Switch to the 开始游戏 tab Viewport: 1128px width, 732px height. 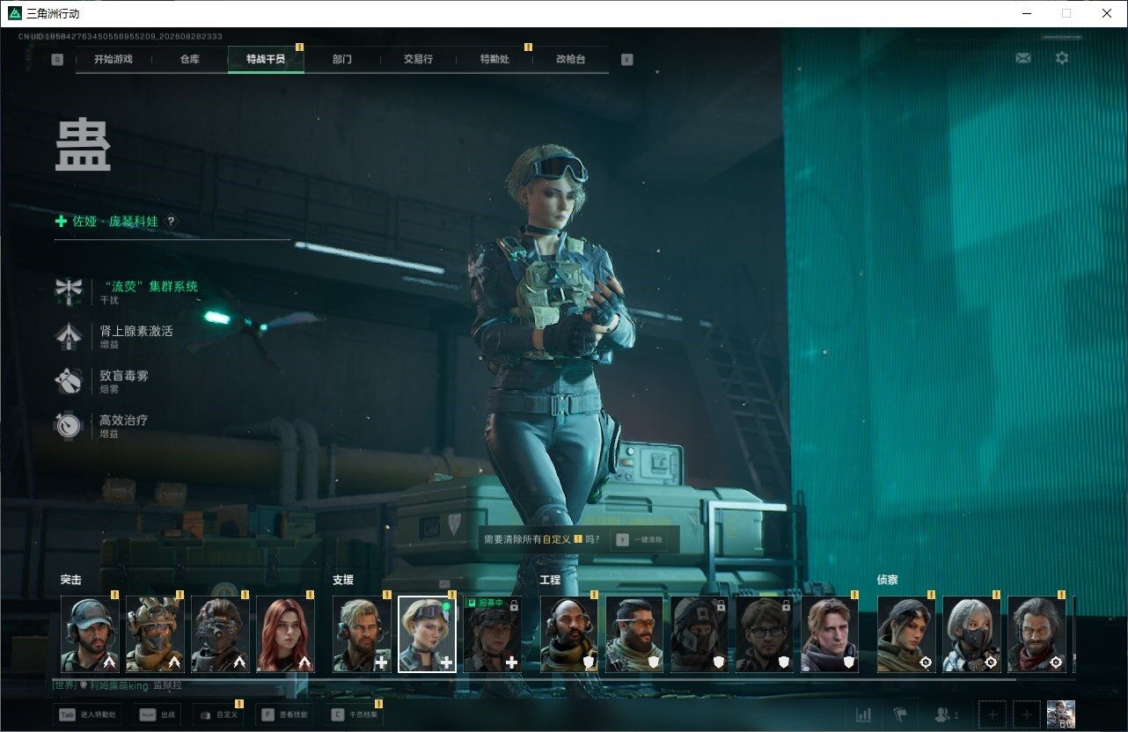(113, 60)
